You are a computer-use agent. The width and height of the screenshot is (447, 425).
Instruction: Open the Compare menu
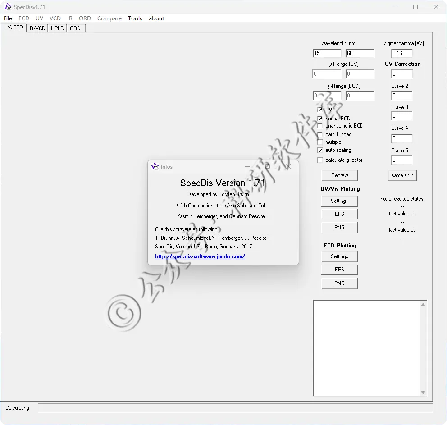[x=109, y=18]
